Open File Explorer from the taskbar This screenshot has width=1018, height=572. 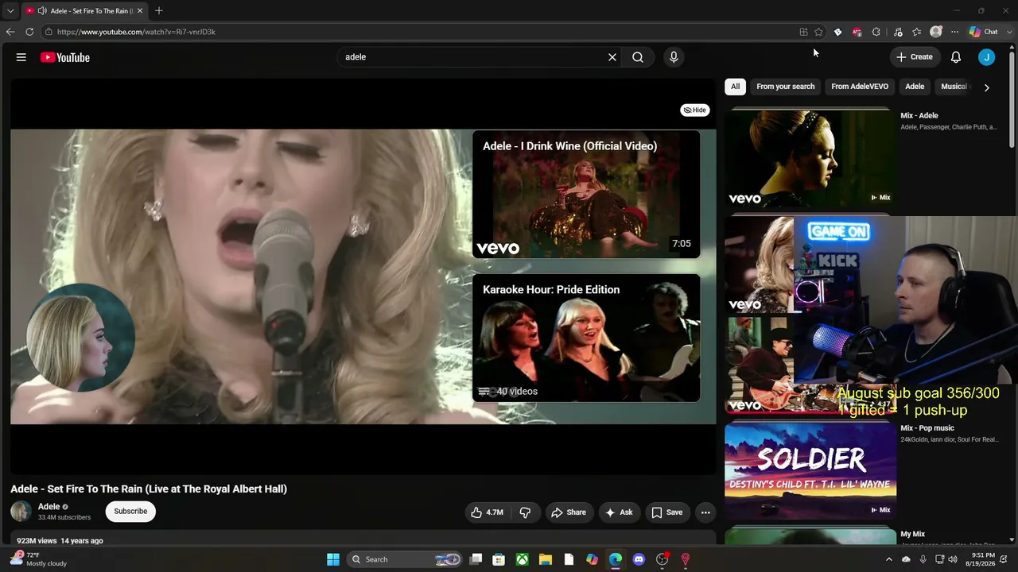(546, 559)
